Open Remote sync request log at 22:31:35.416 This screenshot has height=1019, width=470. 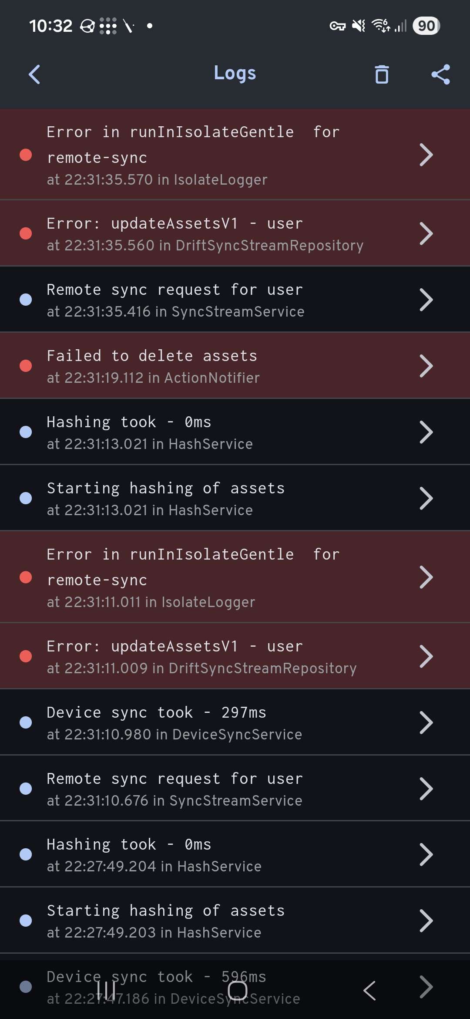[x=235, y=300]
